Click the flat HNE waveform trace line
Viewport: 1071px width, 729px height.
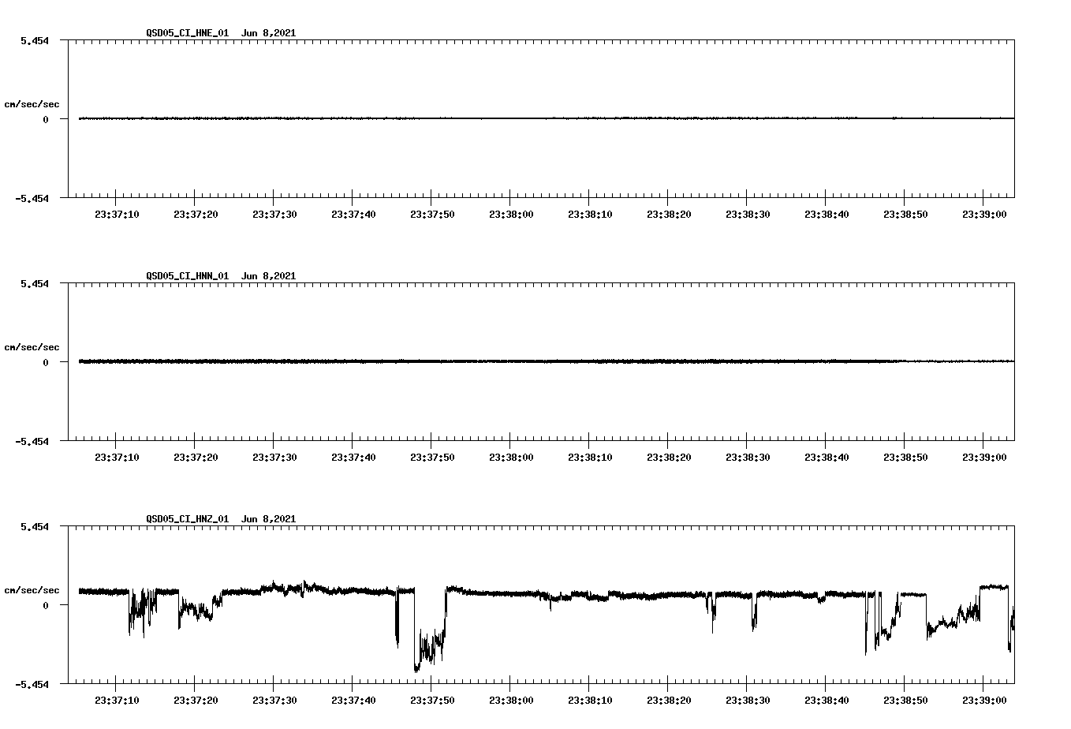(x=547, y=118)
